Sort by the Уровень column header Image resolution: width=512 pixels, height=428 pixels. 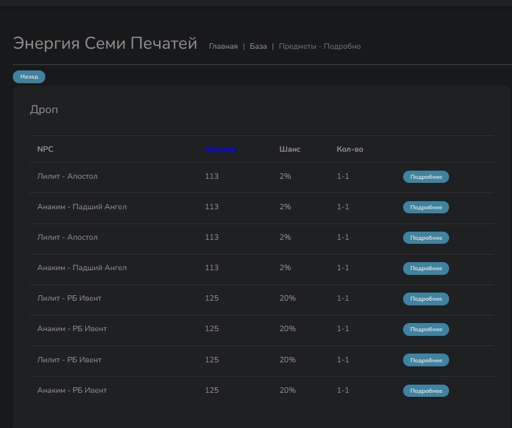click(220, 149)
